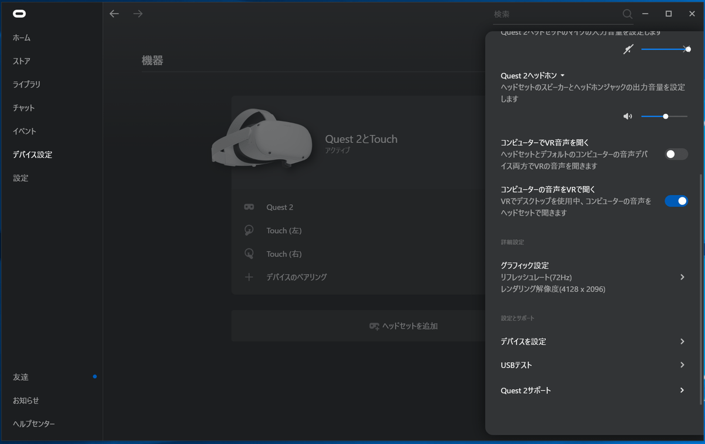705x444 pixels.
Task: Click the アクティブ status text
Action: [338, 151]
